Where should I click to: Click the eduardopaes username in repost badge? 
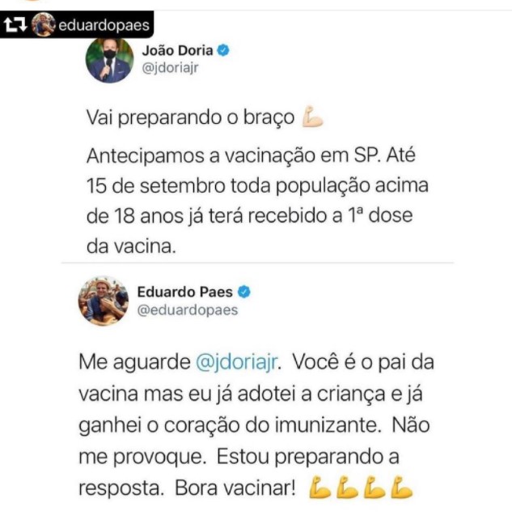pyautogui.click(x=104, y=25)
